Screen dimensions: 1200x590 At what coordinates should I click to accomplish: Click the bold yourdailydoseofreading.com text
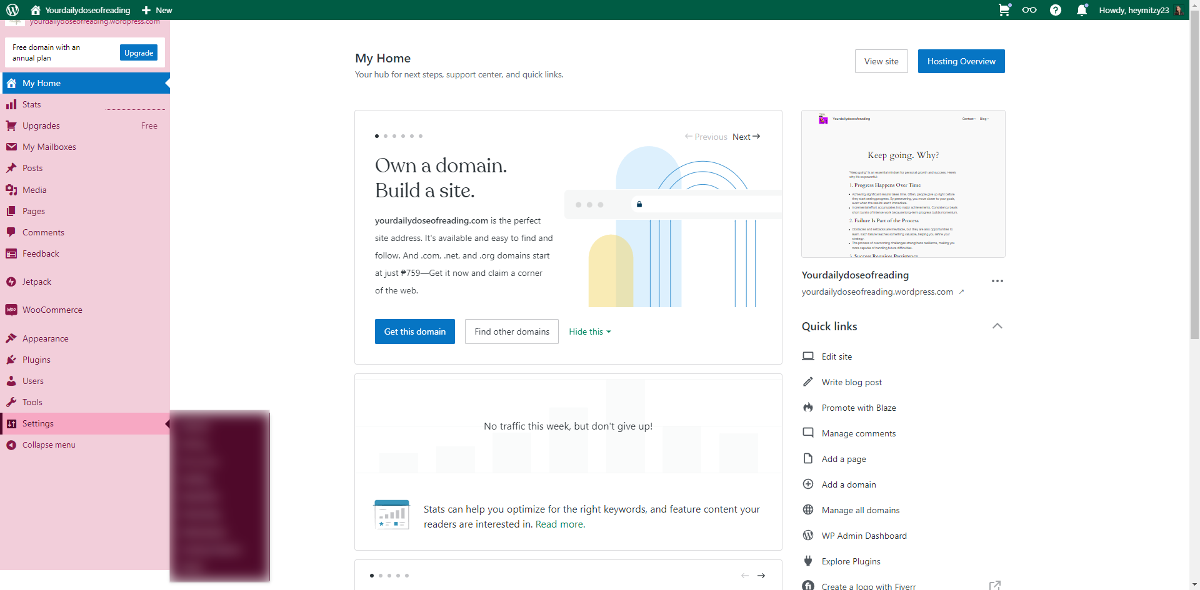click(431, 220)
